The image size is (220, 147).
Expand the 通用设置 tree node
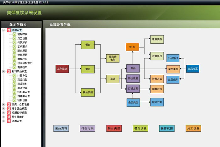(3, 121)
